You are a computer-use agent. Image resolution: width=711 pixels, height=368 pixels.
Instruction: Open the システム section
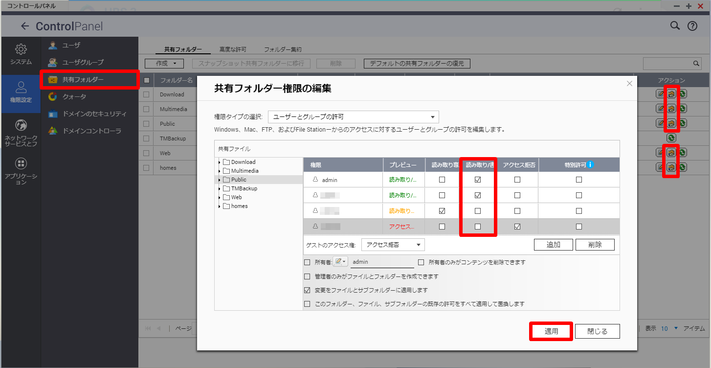[x=21, y=54]
